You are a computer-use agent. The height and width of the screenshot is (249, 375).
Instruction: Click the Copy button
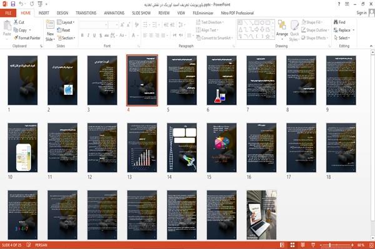(21, 30)
